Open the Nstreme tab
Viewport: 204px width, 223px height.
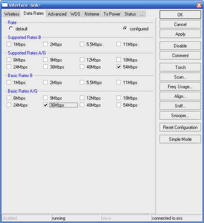point(92,14)
